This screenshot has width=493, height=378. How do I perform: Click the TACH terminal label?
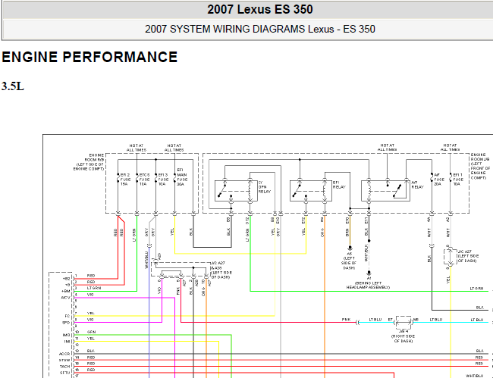pos(65,367)
